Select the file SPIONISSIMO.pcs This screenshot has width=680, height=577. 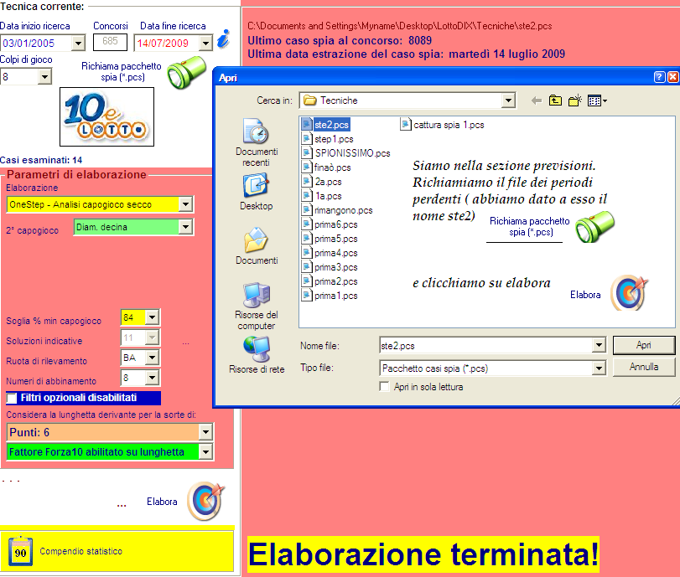(x=346, y=153)
